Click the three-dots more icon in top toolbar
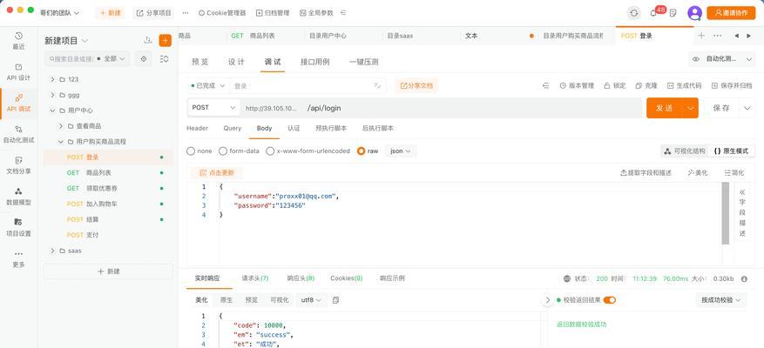 pyautogui.click(x=186, y=13)
